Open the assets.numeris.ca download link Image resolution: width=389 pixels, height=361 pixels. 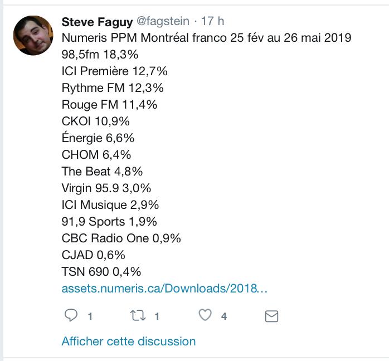164,289
